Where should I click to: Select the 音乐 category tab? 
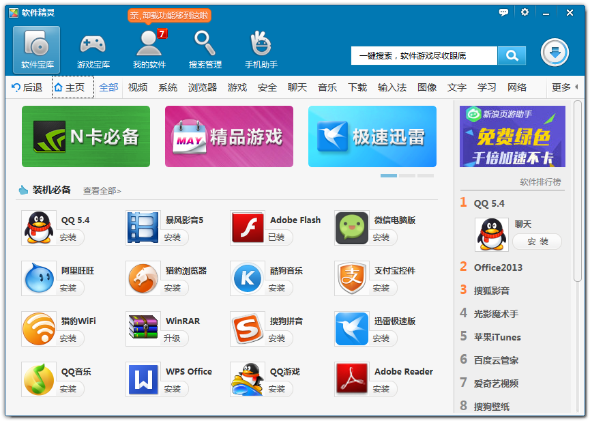click(x=327, y=87)
